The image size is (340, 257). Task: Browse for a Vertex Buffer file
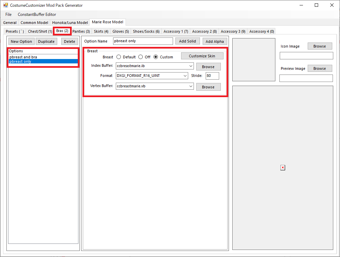(x=208, y=87)
